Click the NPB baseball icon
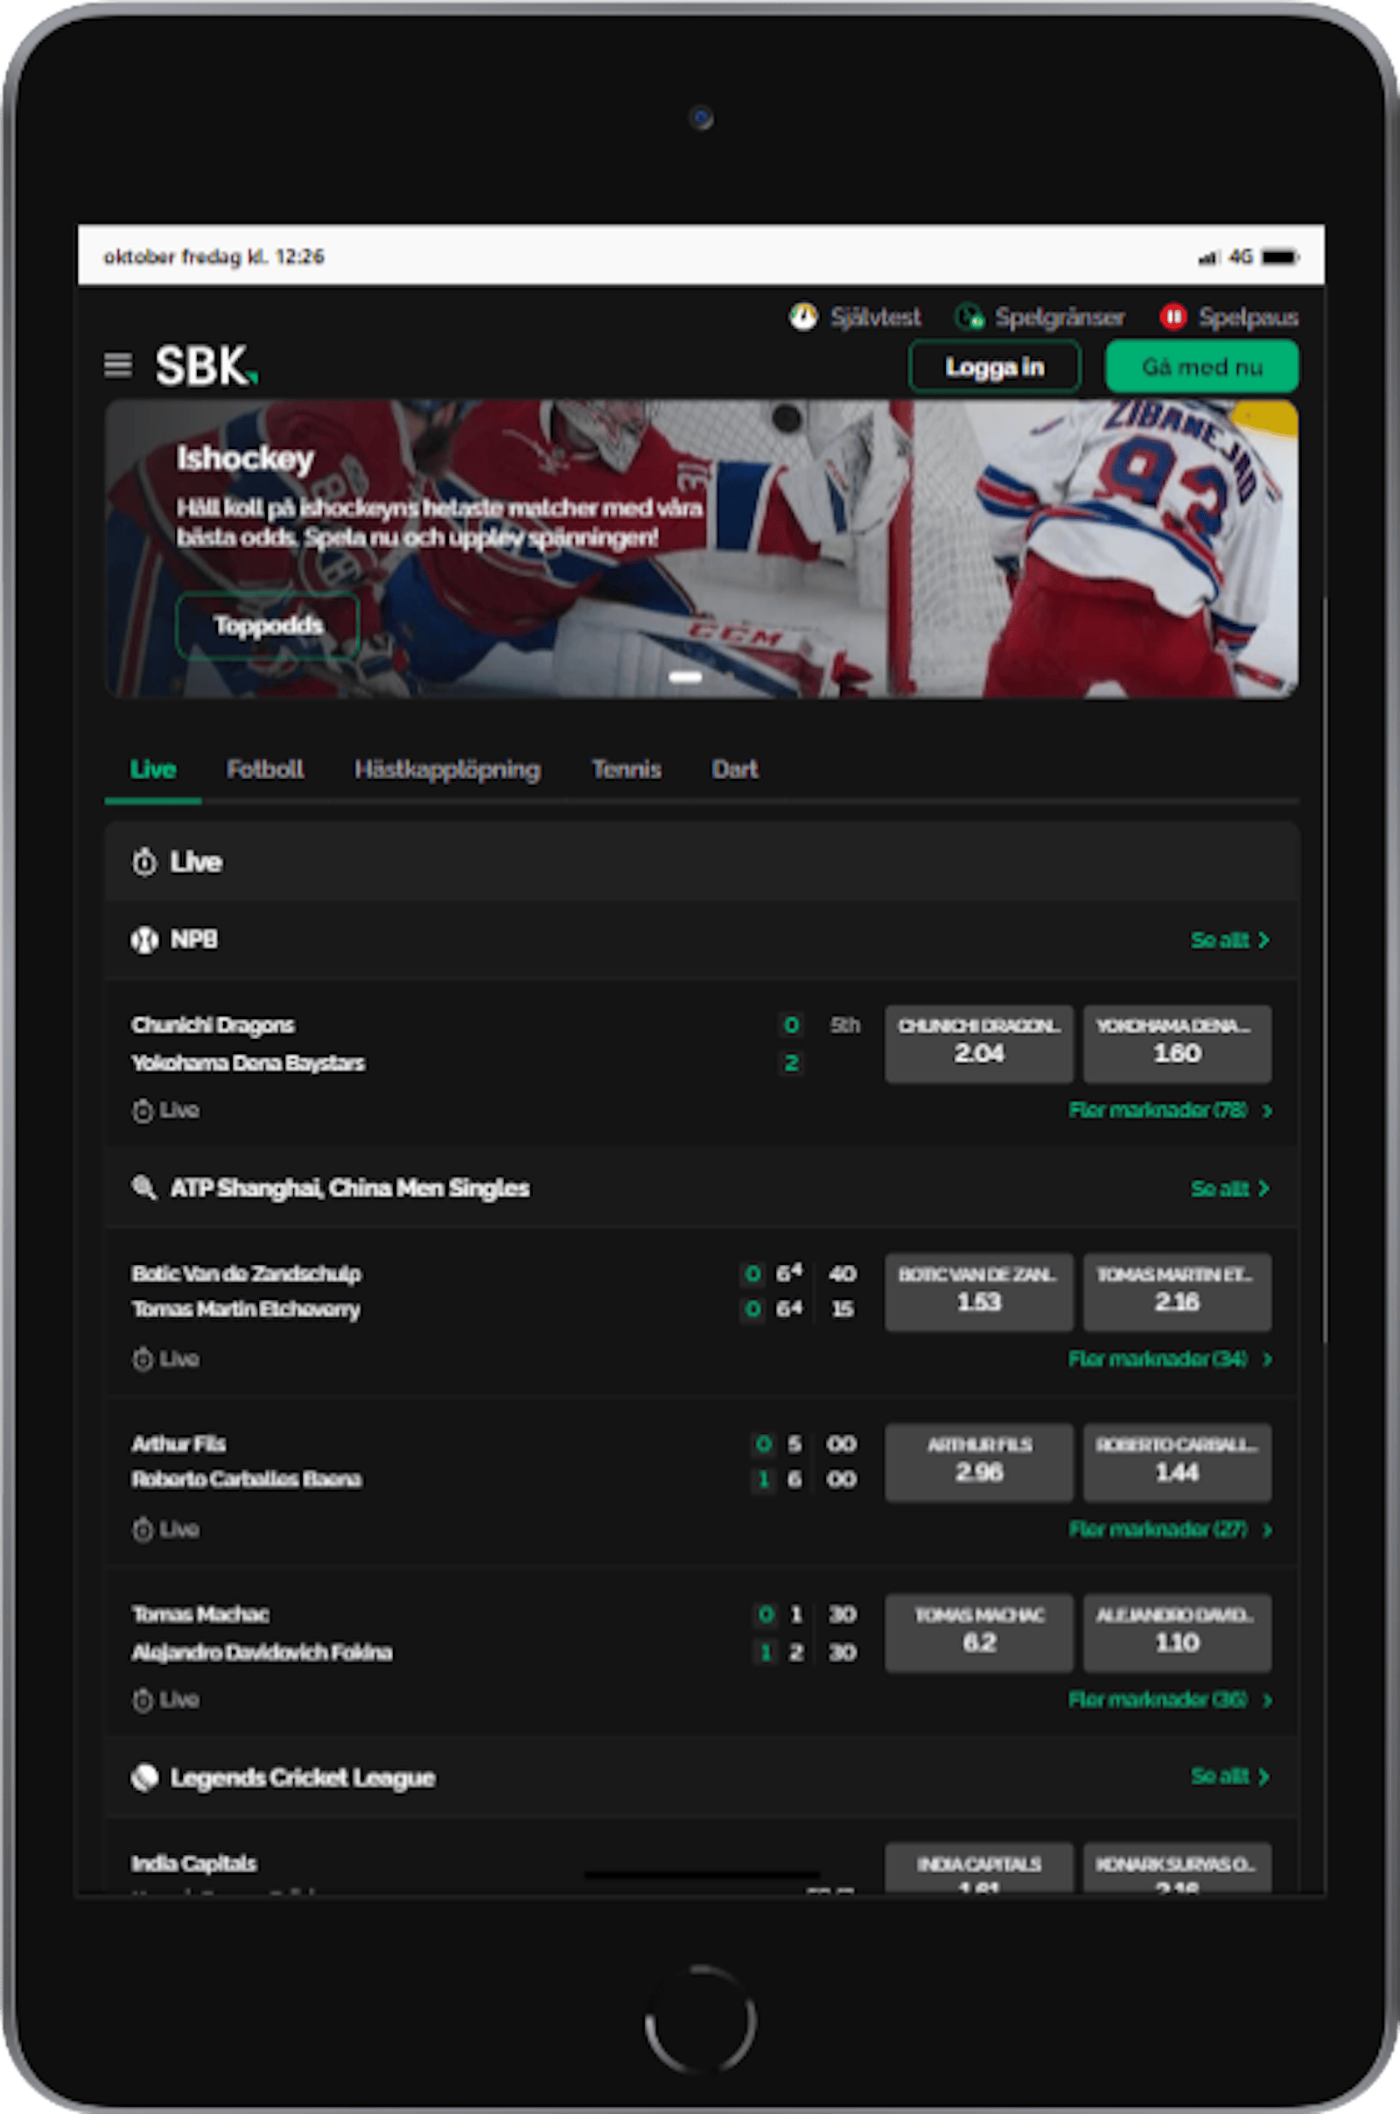The width and height of the screenshot is (1400, 2114). [x=144, y=939]
